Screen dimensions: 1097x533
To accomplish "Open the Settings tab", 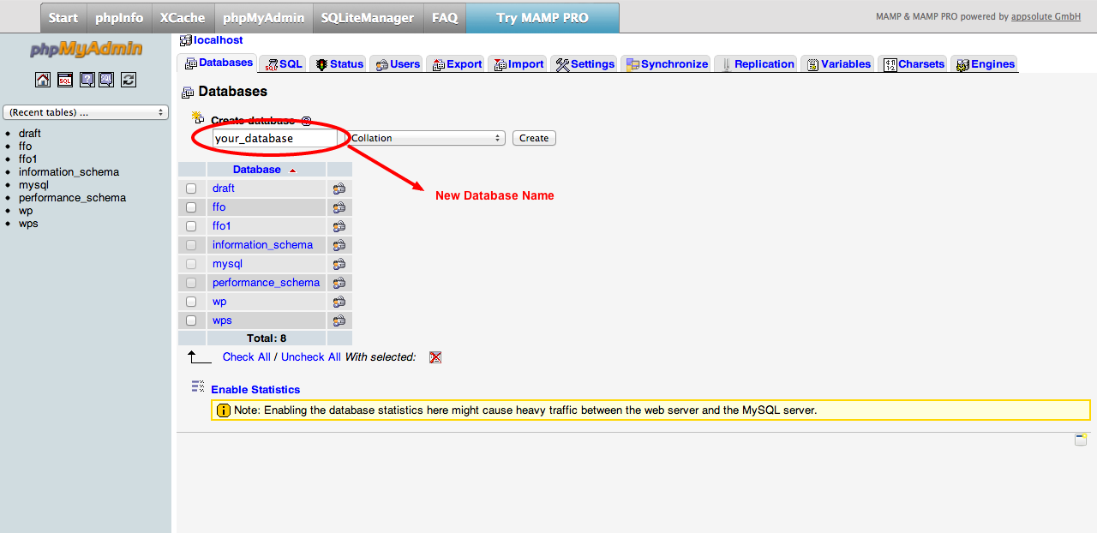I will (584, 64).
